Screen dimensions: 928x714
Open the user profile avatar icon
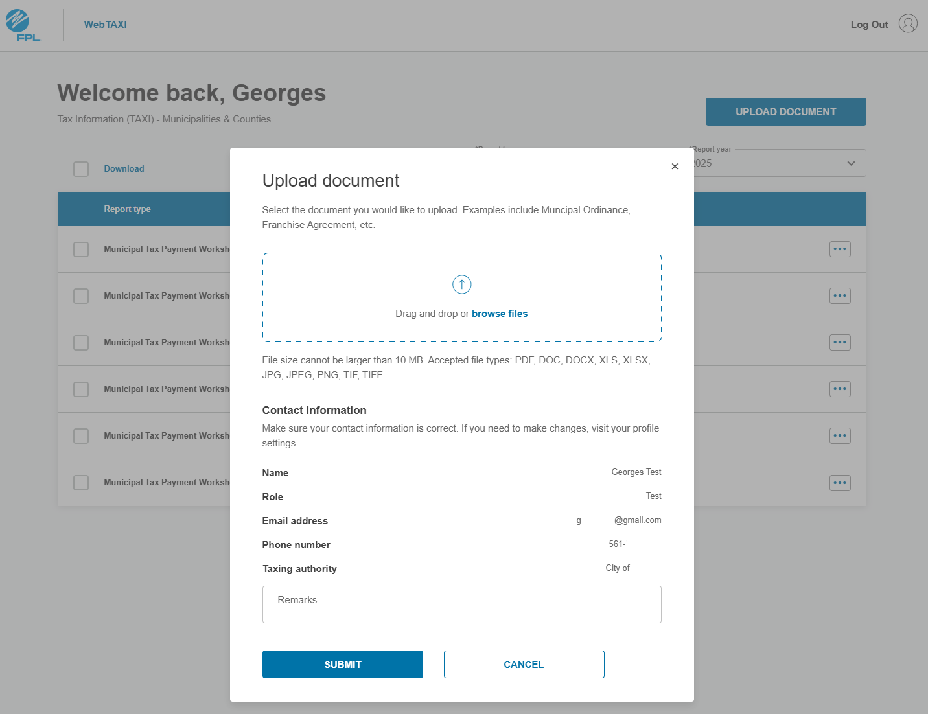coord(908,24)
